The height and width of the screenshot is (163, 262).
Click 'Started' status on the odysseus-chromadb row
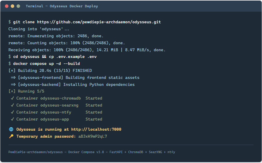coord(94,98)
